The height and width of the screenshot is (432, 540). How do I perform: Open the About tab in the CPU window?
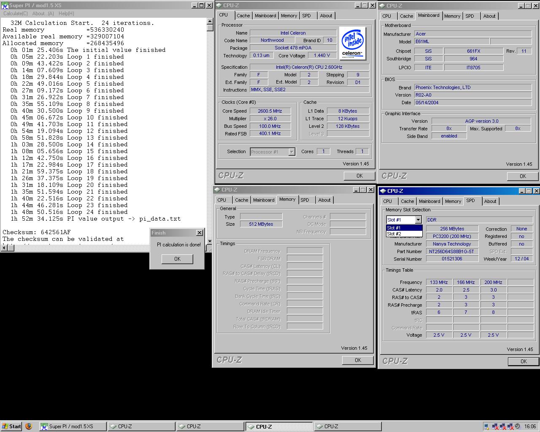(x=326, y=16)
